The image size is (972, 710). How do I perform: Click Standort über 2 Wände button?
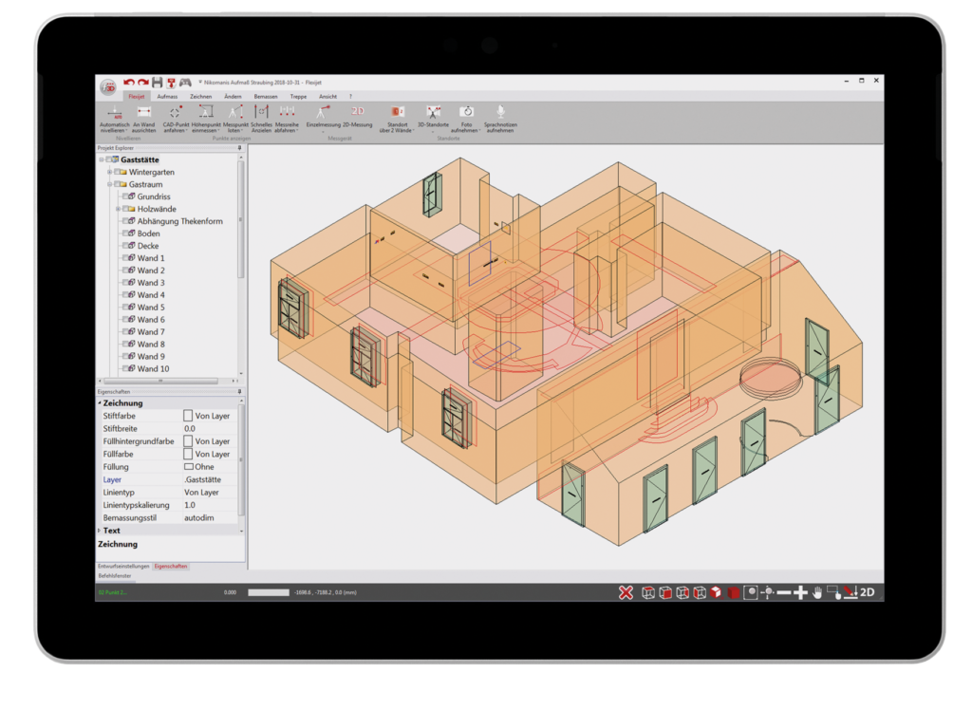pyautogui.click(x=398, y=119)
